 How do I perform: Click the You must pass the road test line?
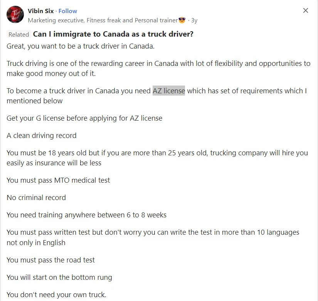pos(50,260)
